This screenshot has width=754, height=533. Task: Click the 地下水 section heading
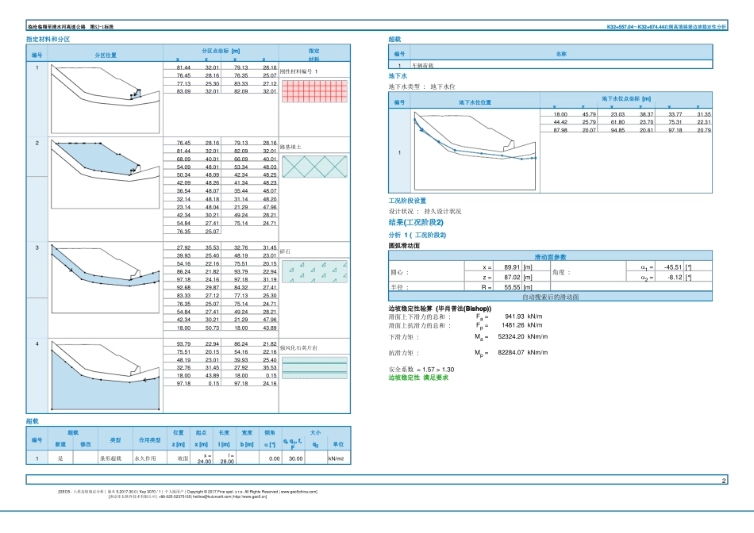coord(398,76)
